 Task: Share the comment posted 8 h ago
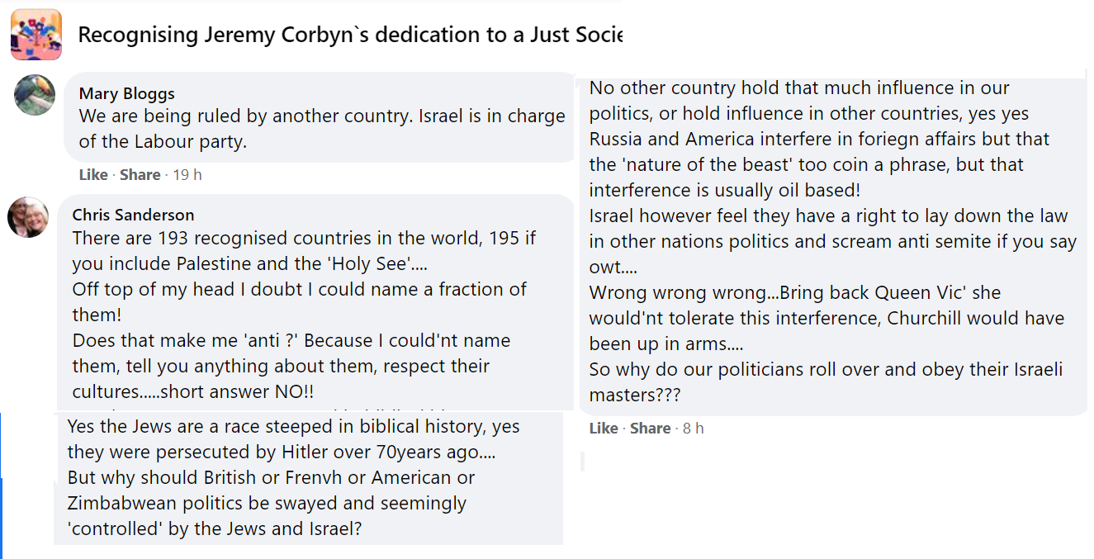pos(650,428)
